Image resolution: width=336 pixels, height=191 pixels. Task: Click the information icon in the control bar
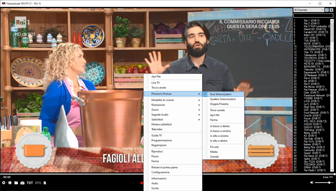coord(10,183)
